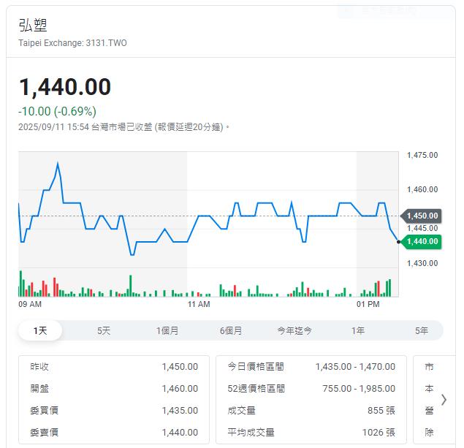Click the right chevron to show more stats

pyautogui.click(x=444, y=400)
